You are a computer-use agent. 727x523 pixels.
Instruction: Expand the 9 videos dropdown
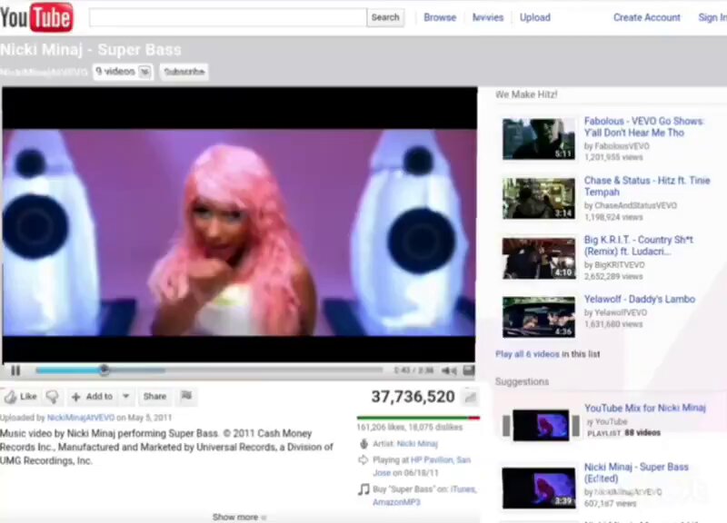click(123, 72)
